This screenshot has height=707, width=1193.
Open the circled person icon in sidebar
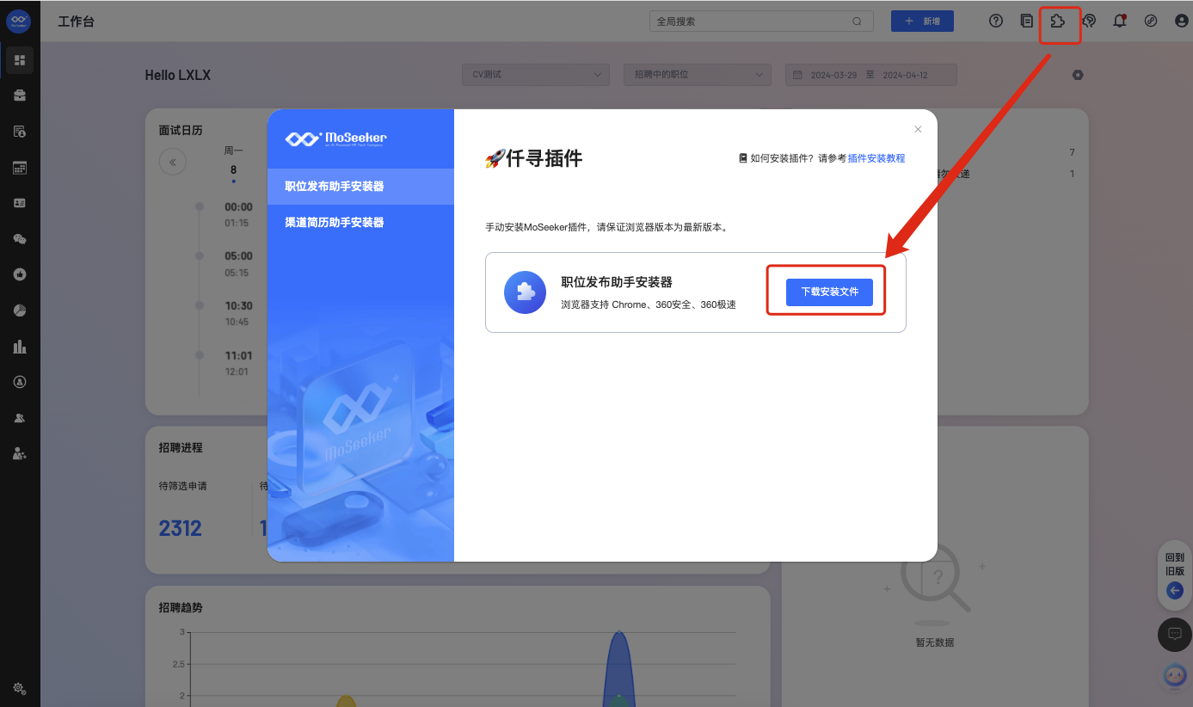click(x=20, y=381)
